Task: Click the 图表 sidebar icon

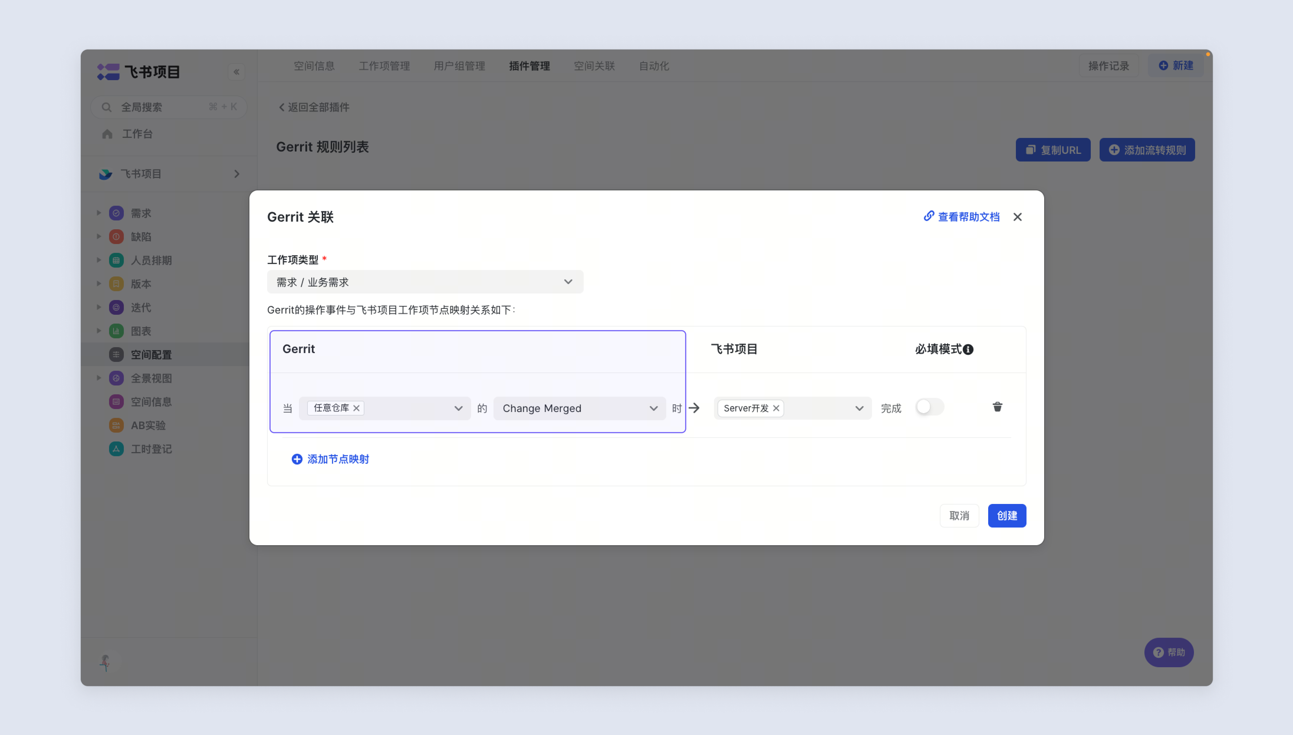Action: point(116,331)
